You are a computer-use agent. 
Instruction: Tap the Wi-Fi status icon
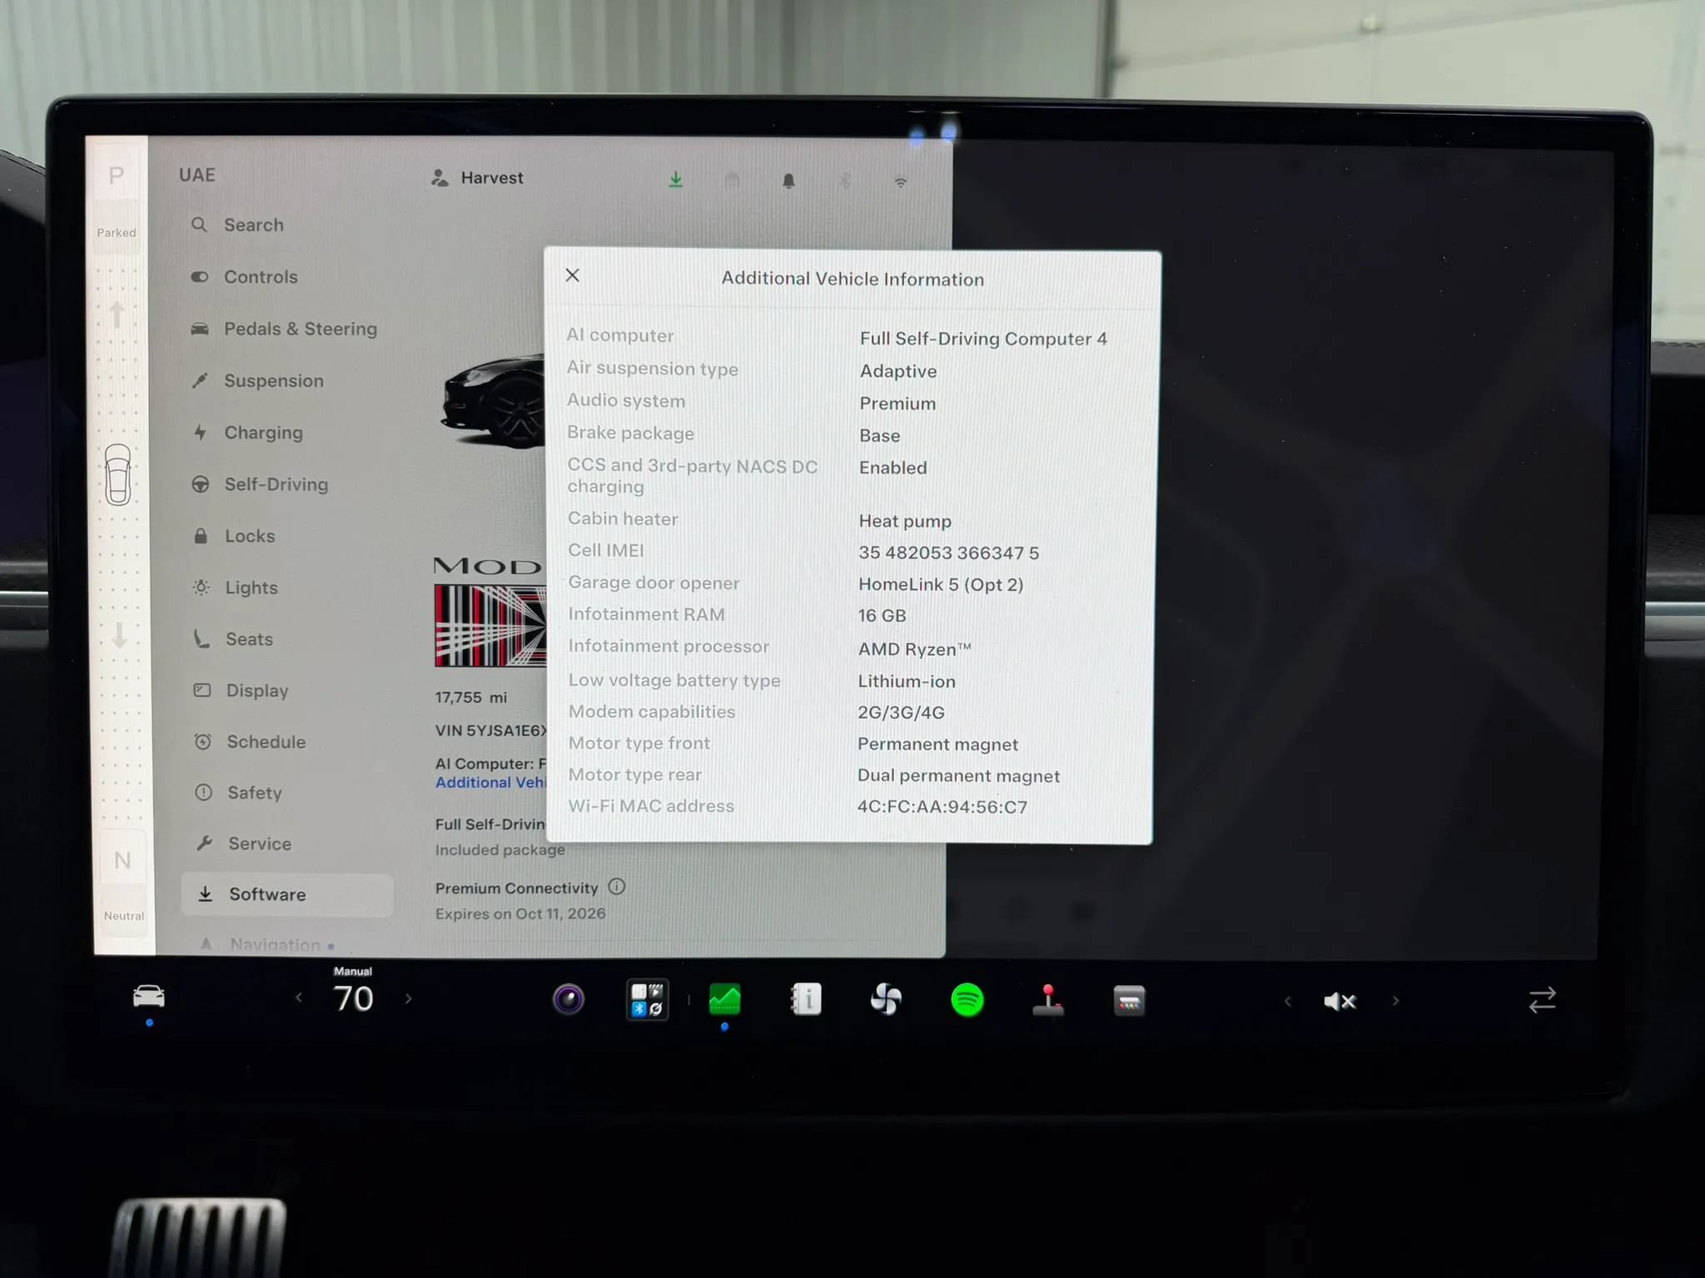(901, 182)
